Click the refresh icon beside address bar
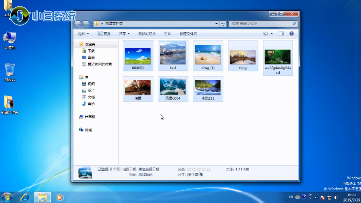 [223, 24]
